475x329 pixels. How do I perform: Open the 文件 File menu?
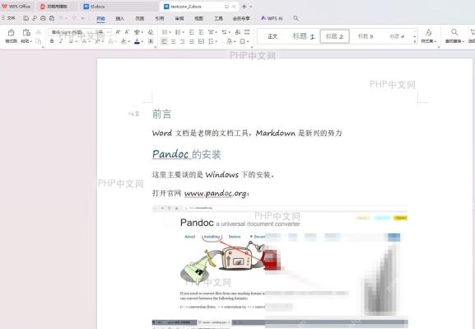coord(8,18)
